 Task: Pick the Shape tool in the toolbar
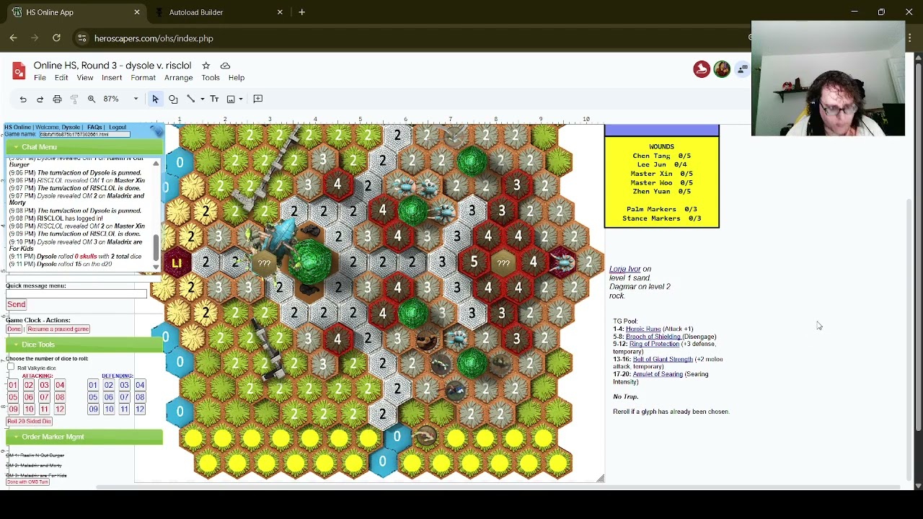(173, 99)
